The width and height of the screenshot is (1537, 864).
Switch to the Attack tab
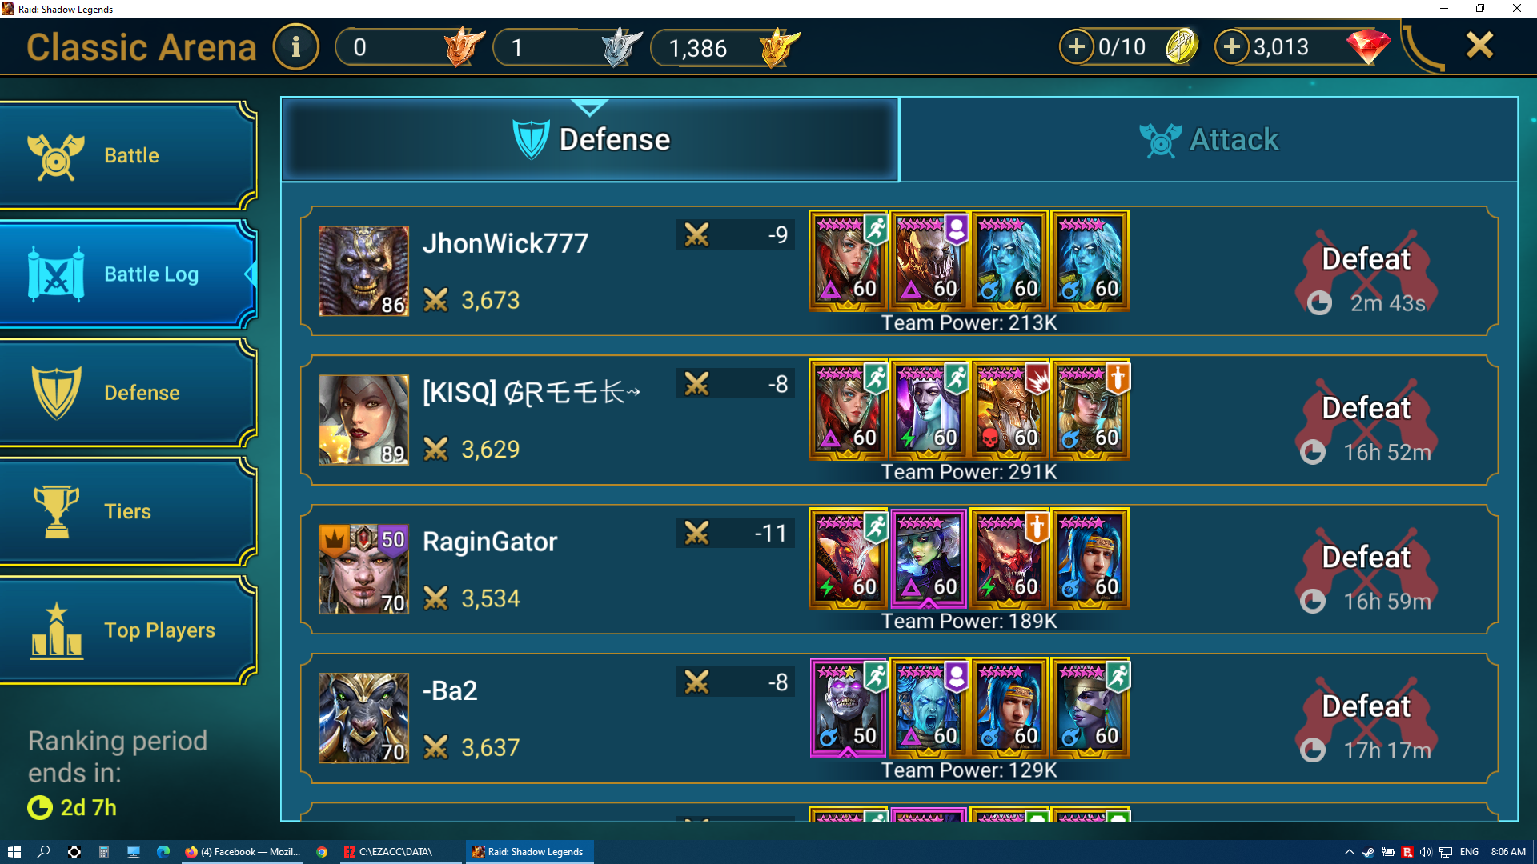[1209, 139]
